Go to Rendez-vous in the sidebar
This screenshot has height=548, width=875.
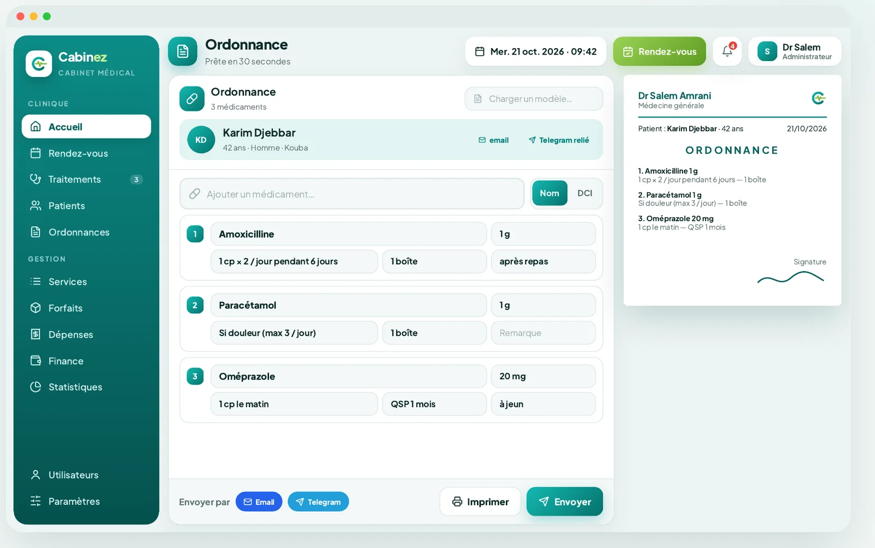[86, 153]
